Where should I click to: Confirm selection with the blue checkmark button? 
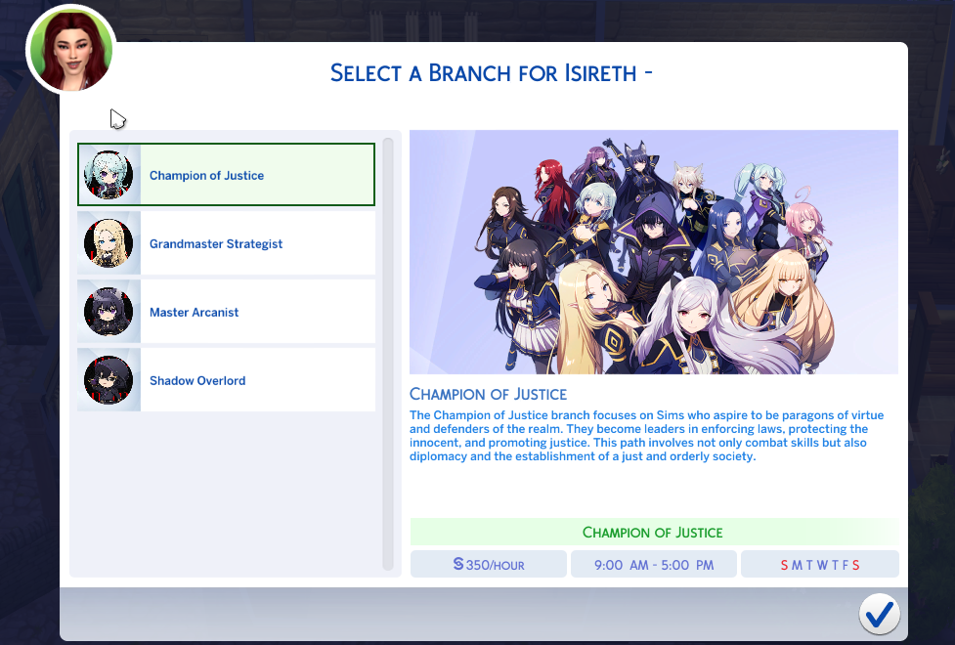coord(880,614)
